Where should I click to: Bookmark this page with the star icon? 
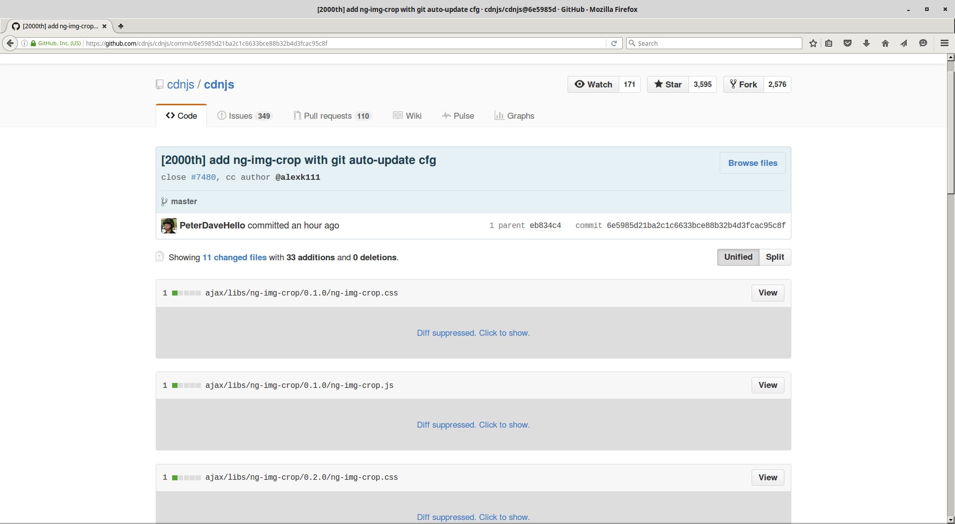tap(813, 43)
